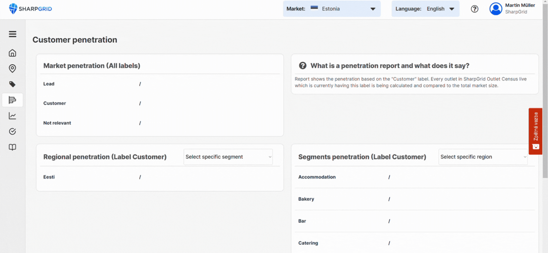
Task: Click the Martin Müller user name
Action: click(x=520, y=5)
